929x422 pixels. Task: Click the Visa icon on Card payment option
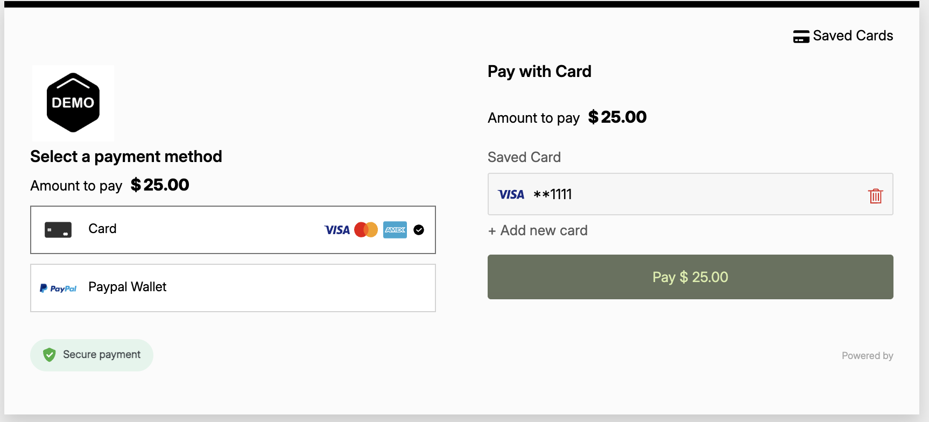pos(337,230)
